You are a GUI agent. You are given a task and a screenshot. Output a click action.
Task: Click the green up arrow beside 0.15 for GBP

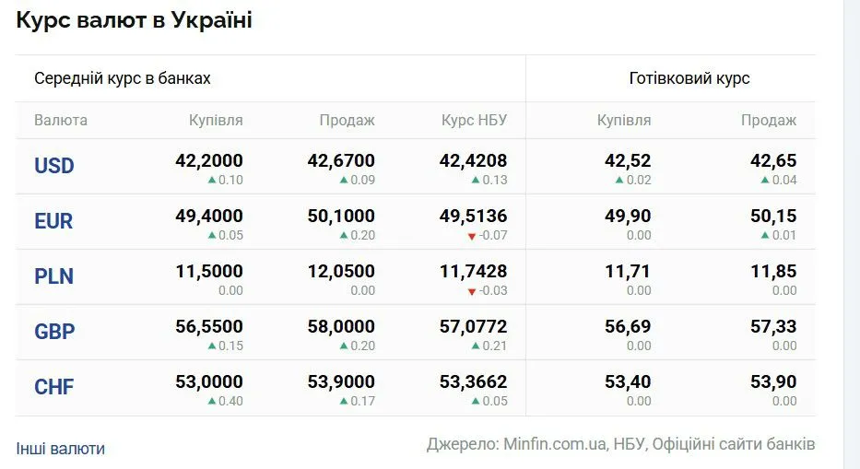click(212, 346)
